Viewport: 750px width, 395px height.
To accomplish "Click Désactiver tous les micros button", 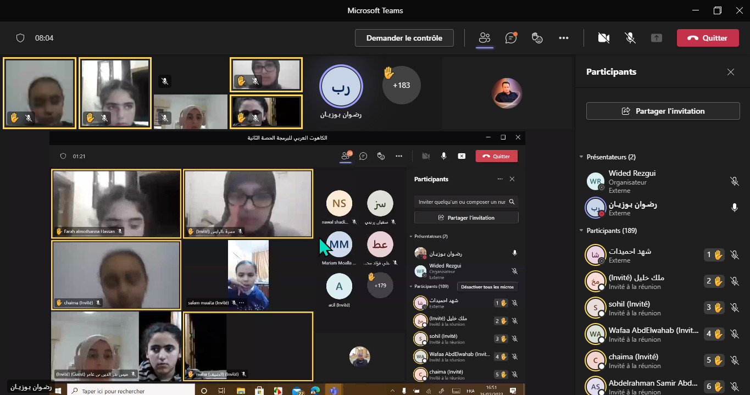I will 488,287.
